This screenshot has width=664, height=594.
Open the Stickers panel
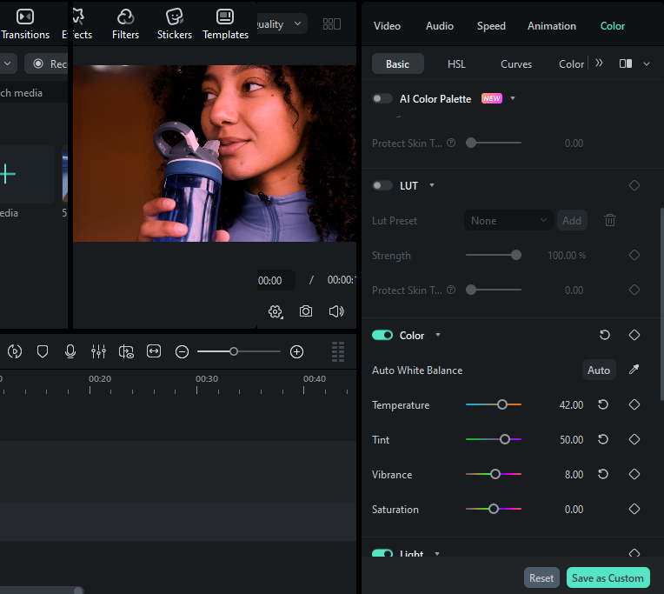175,24
